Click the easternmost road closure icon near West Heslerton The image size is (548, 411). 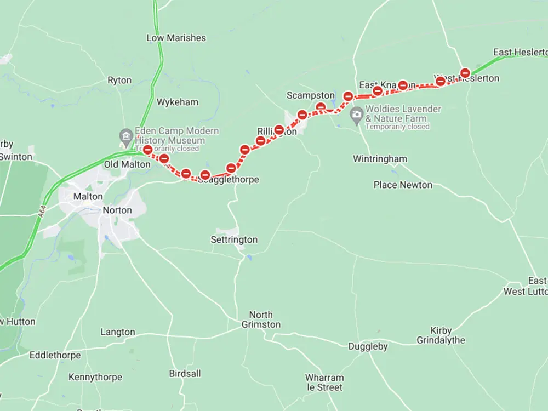click(465, 73)
